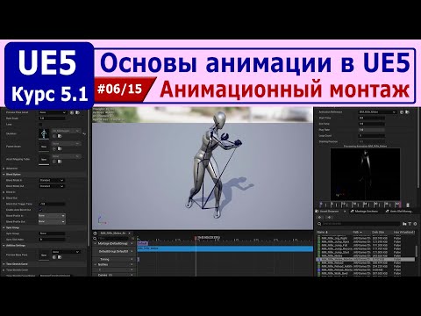Switch to the Anim Slot Manager tab
This screenshot has height=316, width=421.
[x=400, y=212]
